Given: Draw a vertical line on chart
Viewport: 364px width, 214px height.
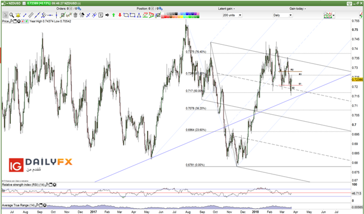Looking at the screenshot, I should pos(56,15).
